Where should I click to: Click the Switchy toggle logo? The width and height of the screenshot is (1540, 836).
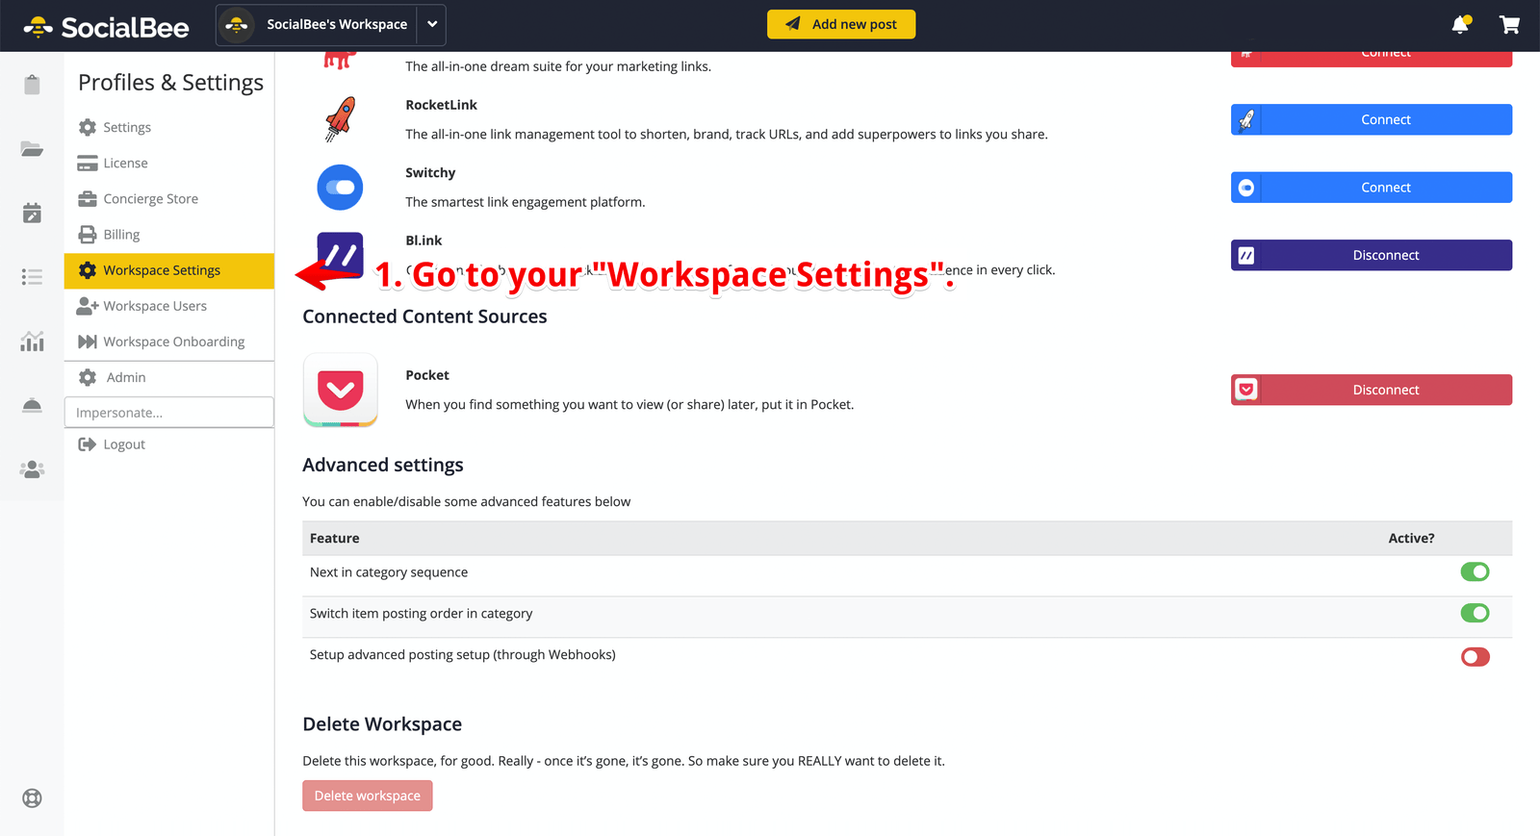point(340,188)
